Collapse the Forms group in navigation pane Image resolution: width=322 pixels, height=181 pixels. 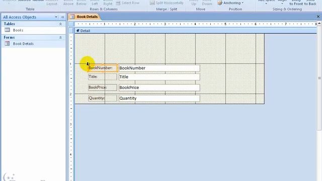click(60, 38)
